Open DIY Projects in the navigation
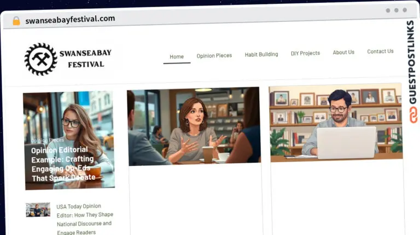This screenshot has width=420, height=235. [x=305, y=53]
